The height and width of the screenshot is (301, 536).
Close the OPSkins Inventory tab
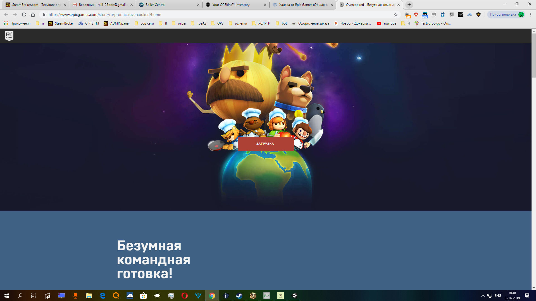coord(265,5)
